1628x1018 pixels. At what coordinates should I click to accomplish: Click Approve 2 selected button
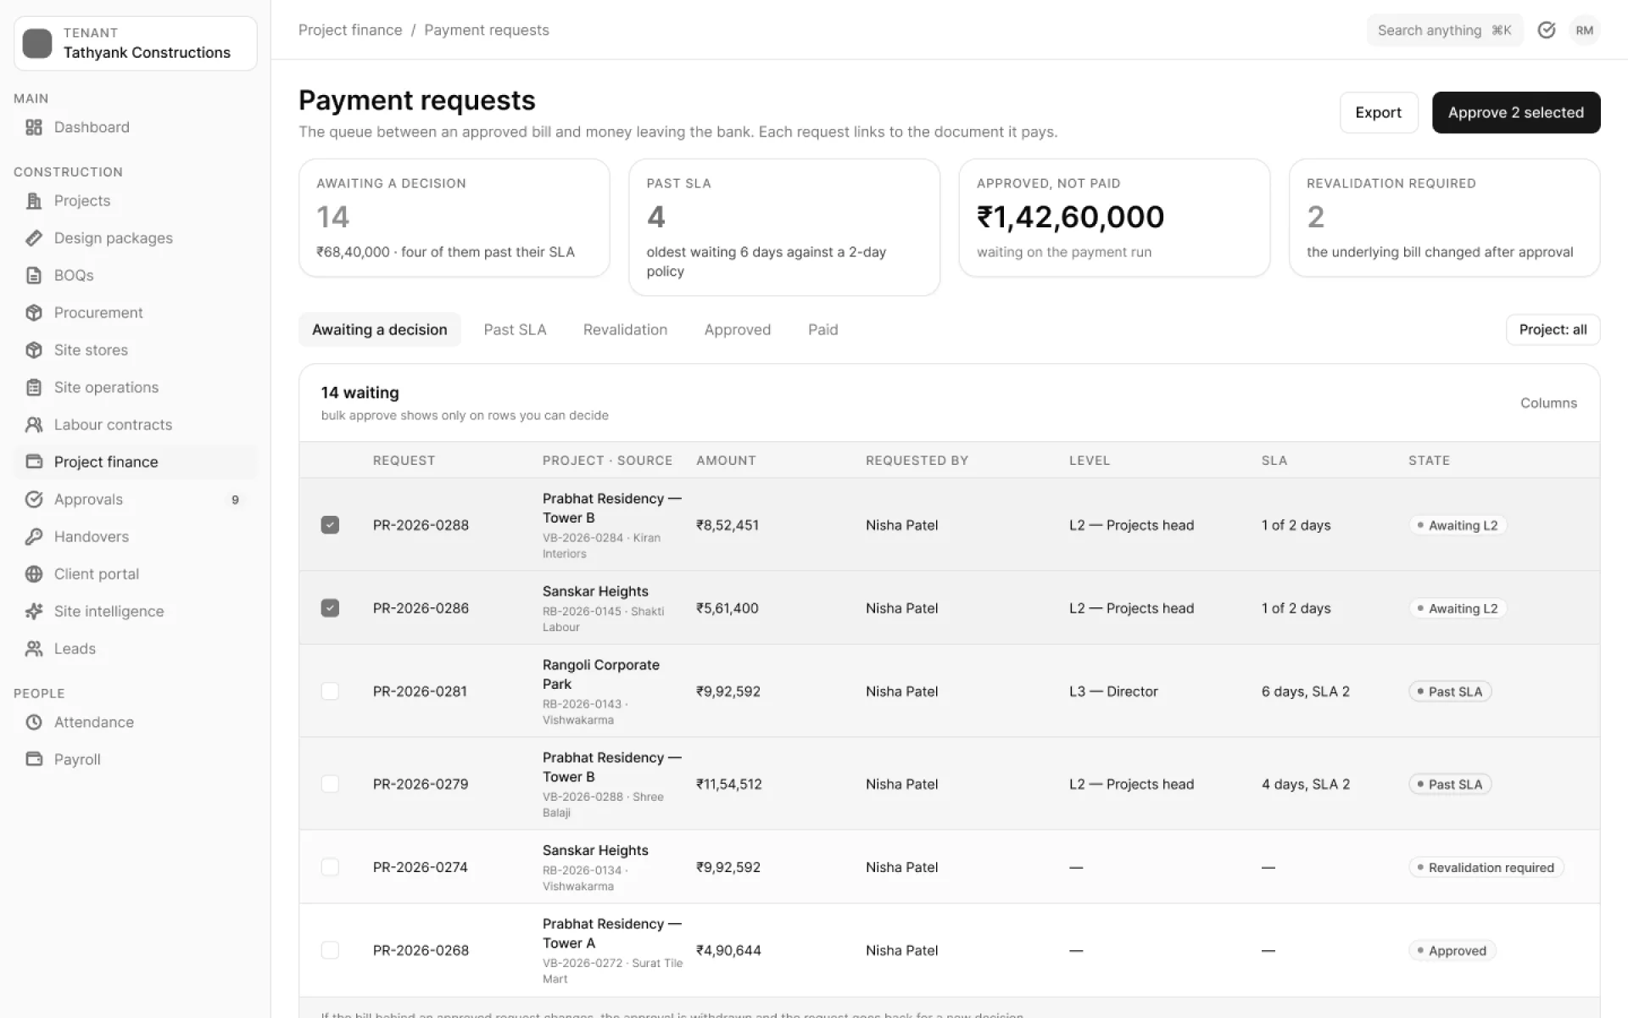click(x=1516, y=113)
